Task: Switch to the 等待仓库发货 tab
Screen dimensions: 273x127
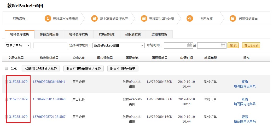Action: click(x=79, y=34)
